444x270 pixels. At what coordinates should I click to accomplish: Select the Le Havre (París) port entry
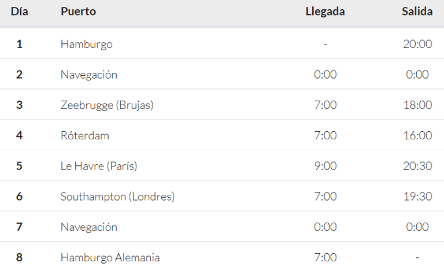click(x=99, y=166)
